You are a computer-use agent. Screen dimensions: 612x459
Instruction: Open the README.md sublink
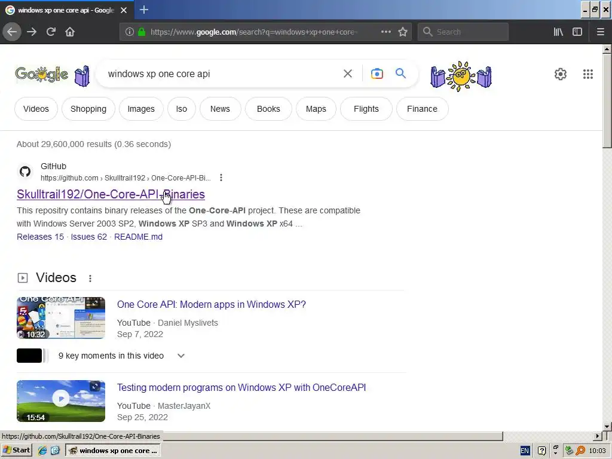(138, 237)
